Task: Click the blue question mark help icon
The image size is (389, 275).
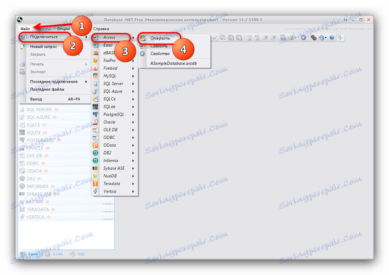Action: (x=332, y=38)
